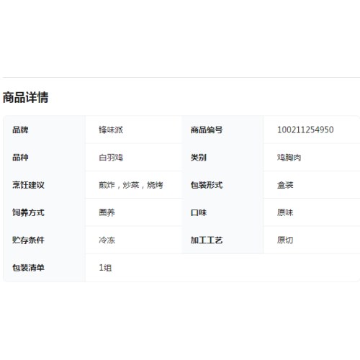Click processing value 原切
This screenshot has height=360, width=360.
pos(285,240)
